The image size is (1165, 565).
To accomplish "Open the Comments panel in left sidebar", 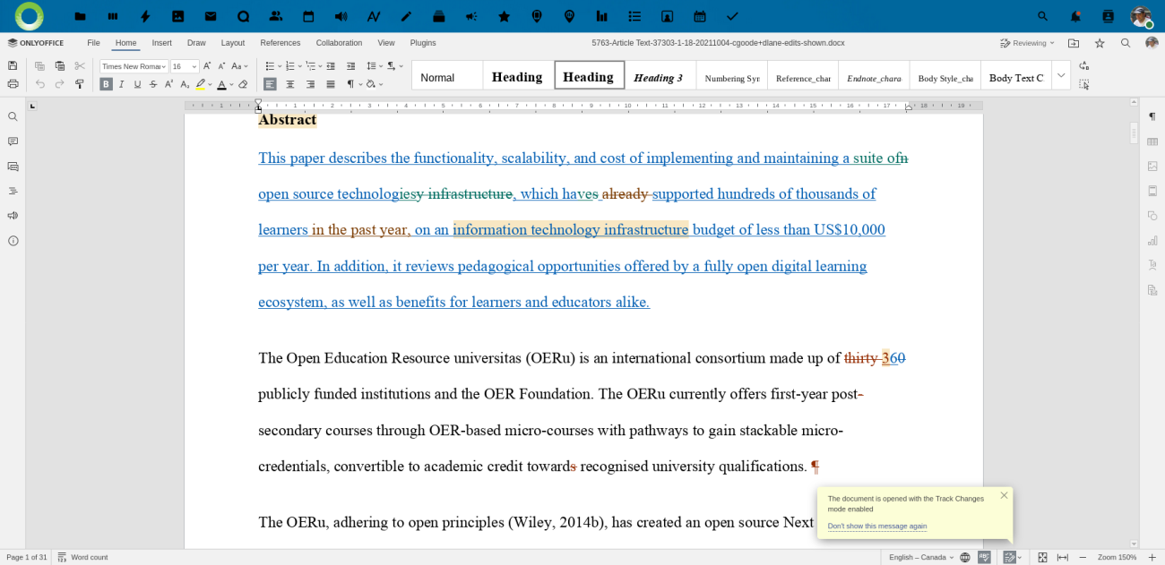I will pos(13,141).
